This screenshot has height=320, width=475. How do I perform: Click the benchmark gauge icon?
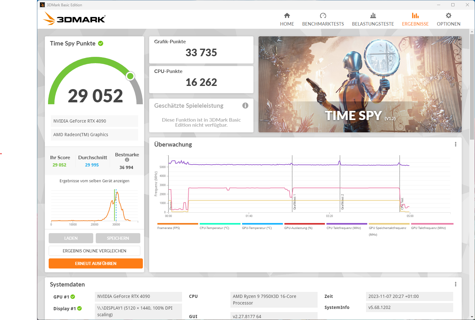[x=323, y=15]
